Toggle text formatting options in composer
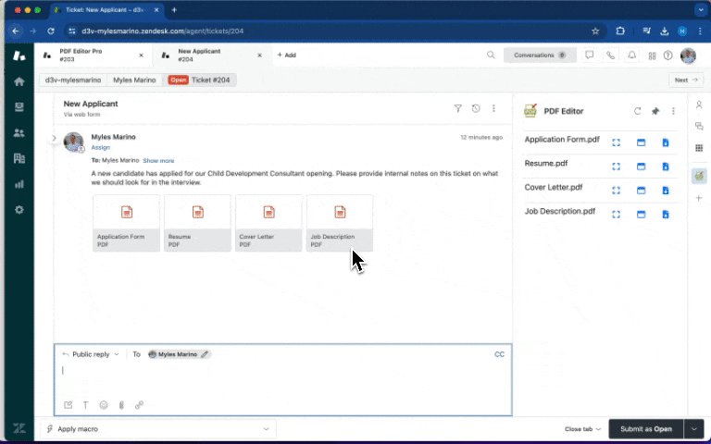The width and height of the screenshot is (711, 444). click(x=85, y=405)
